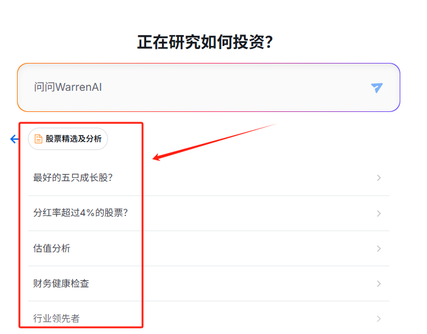Image resolution: width=427 pixels, height=334 pixels.
Task: Click the blue send arrow icon
Action: (377, 88)
